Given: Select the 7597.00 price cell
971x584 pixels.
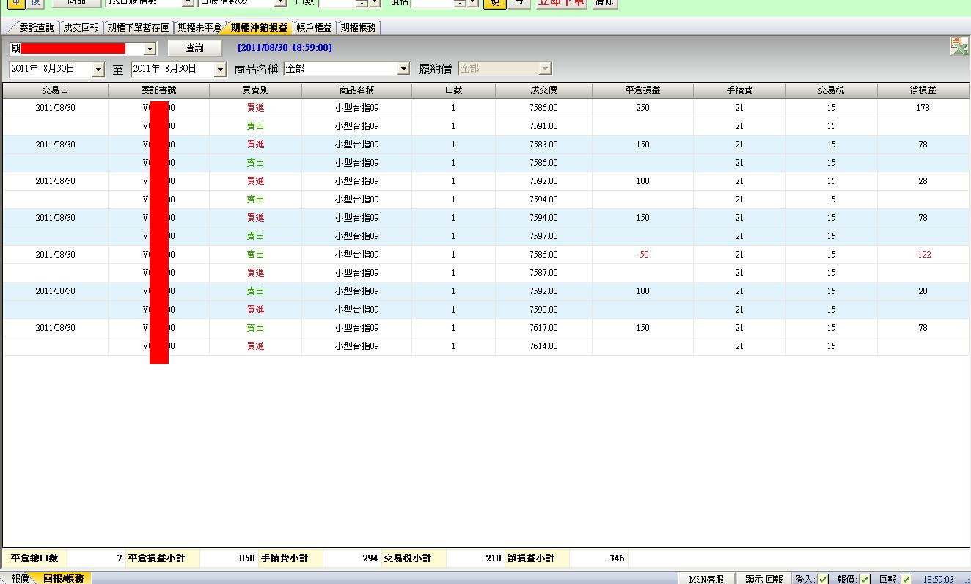Looking at the screenshot, I should click(x=543, y=236).
